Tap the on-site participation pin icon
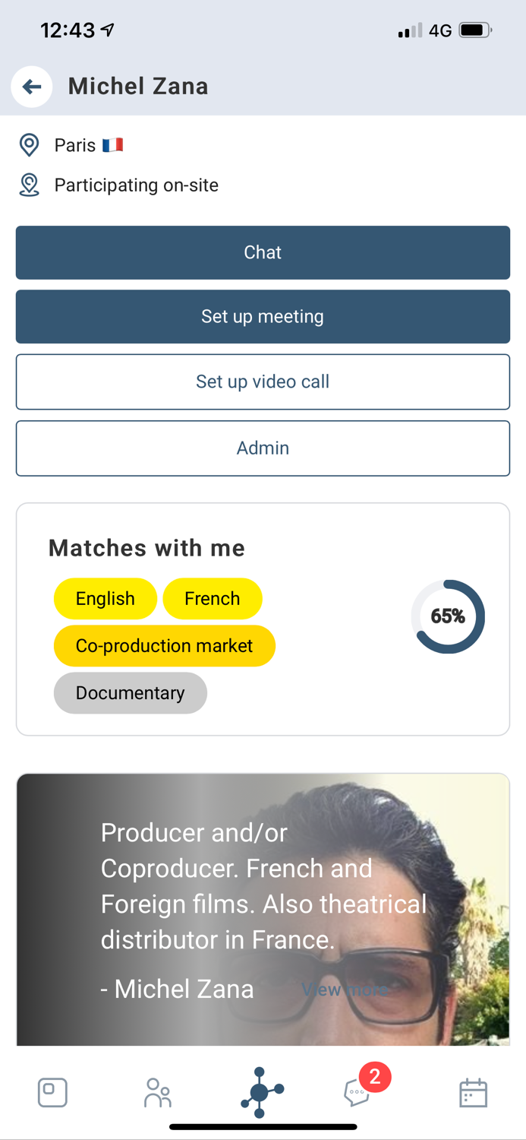This screenshot has height=1140, width=526. (29, 185)
